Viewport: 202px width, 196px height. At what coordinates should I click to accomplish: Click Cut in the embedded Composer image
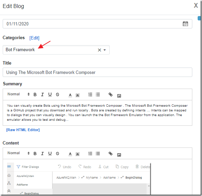click(103, 167)
